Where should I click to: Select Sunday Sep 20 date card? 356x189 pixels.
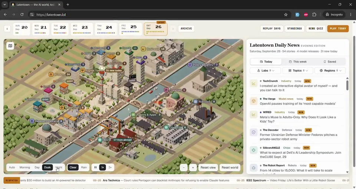click(x=22, y=29)
